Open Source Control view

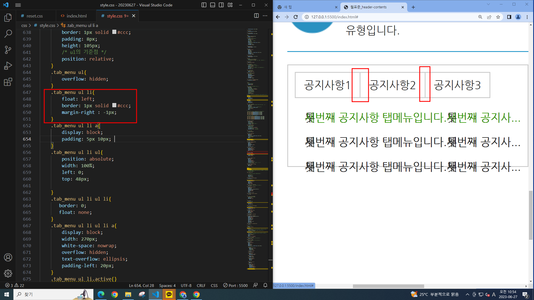click(8, 50)
